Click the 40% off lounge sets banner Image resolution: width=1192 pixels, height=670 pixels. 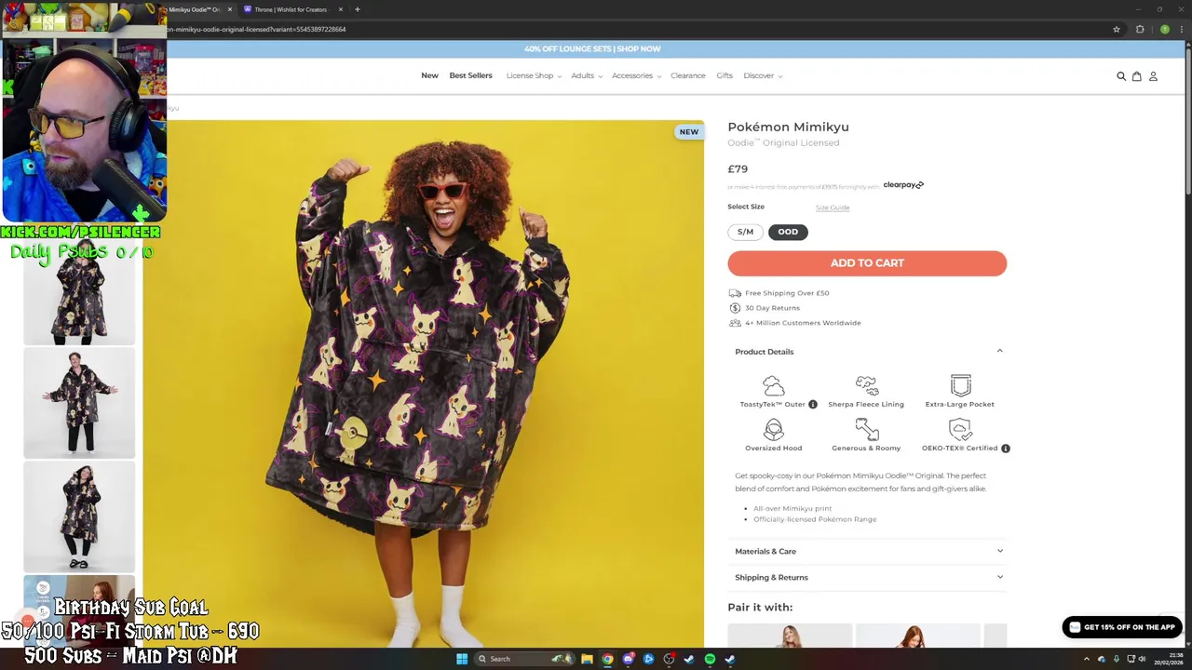point(592,48)
